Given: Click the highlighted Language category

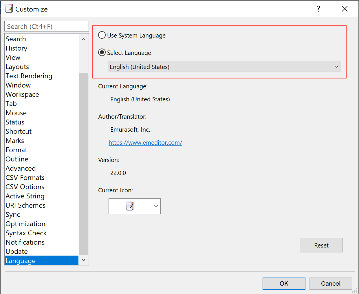Looking at the screenshot, I should click(x=42, y=260).
